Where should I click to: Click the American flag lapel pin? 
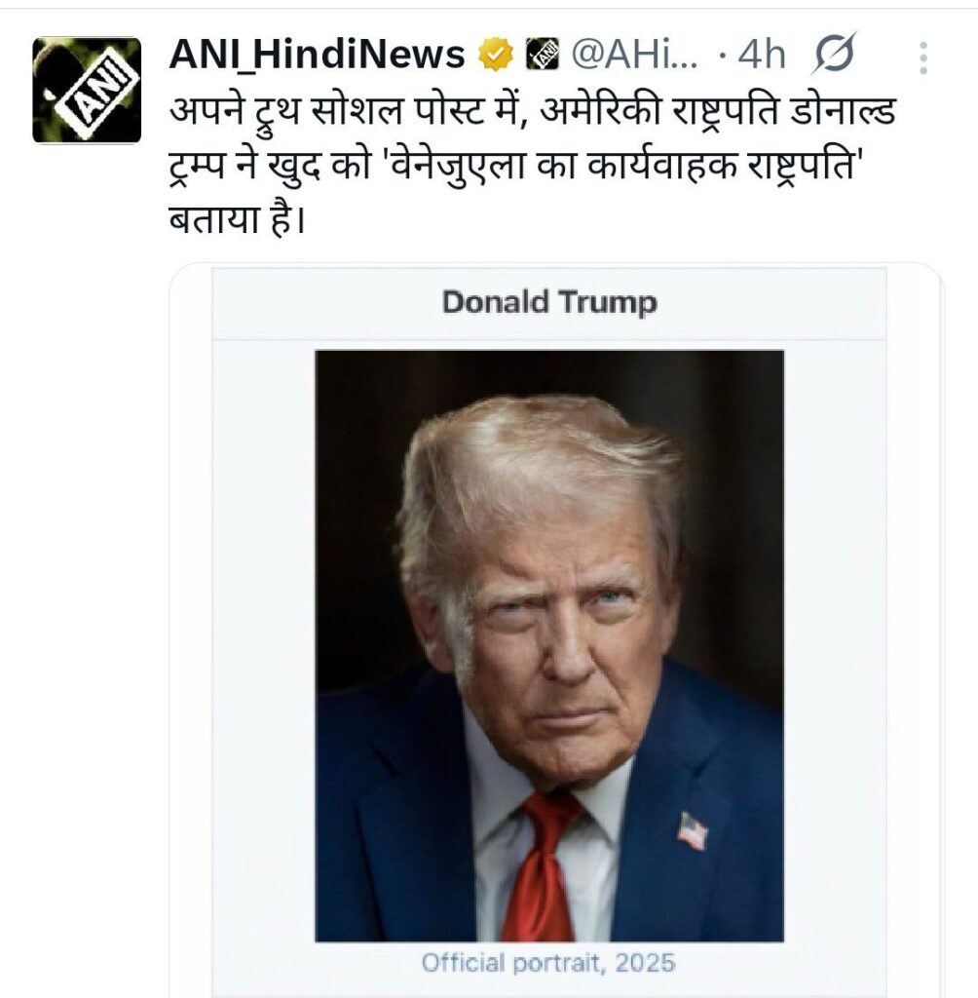coord(693,830)
